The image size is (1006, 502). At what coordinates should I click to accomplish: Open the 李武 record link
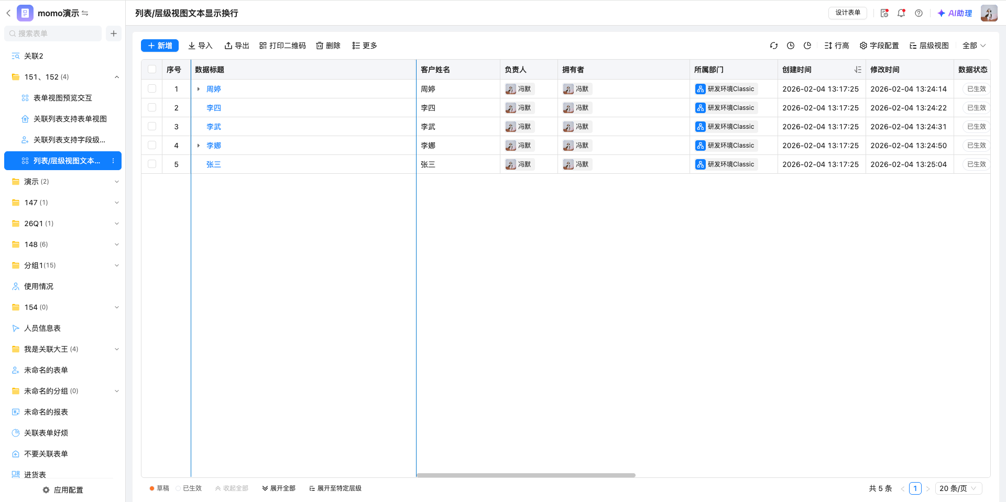(214, 127)
